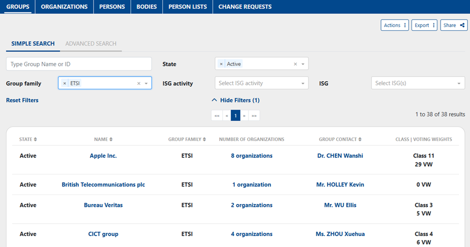Go to the last results page
Viewport: 470px width, 247px height.
pyautogui.click(x=254, y=115)
